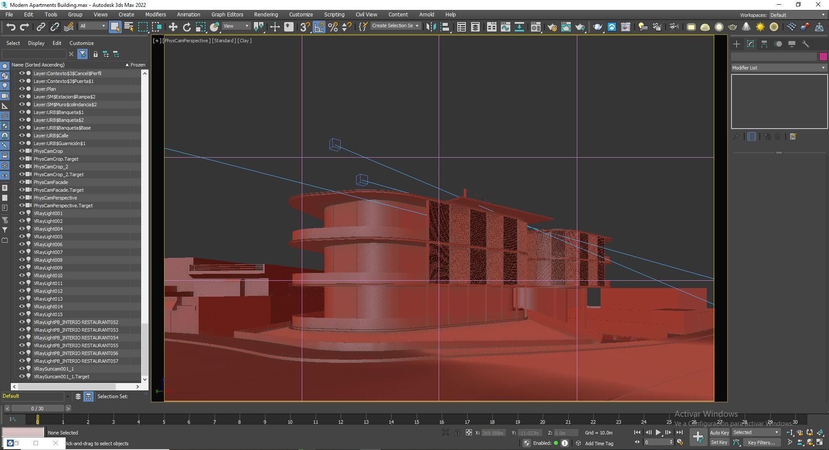Open the Modify command panel tab

[x=750, y=44]
